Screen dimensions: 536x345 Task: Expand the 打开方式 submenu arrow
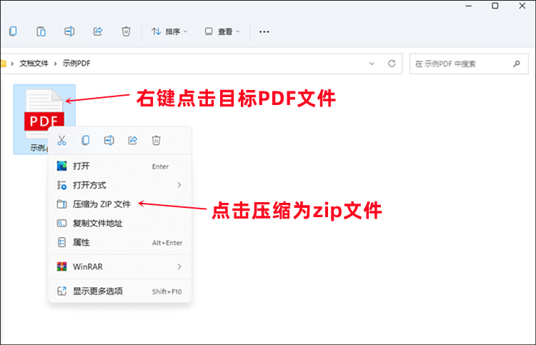click(x=179, y=185)
